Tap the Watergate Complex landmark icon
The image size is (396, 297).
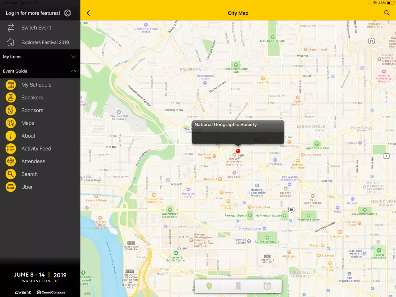tap(131, 243)
